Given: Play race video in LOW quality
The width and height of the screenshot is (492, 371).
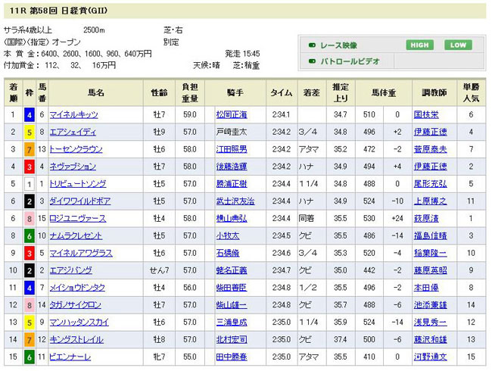Looking at the screenshot, I should pyautogui.click(x=457, y=45).
